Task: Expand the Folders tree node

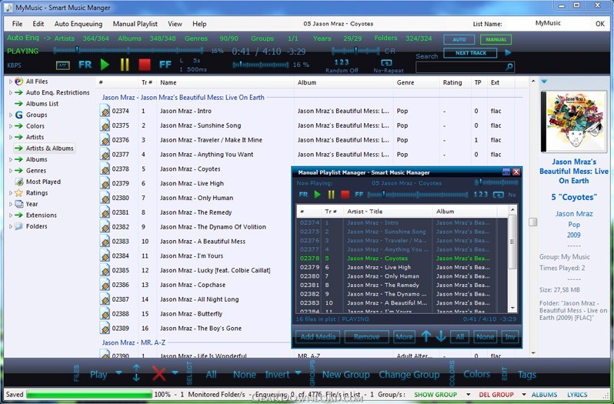Action: (11, 226)
